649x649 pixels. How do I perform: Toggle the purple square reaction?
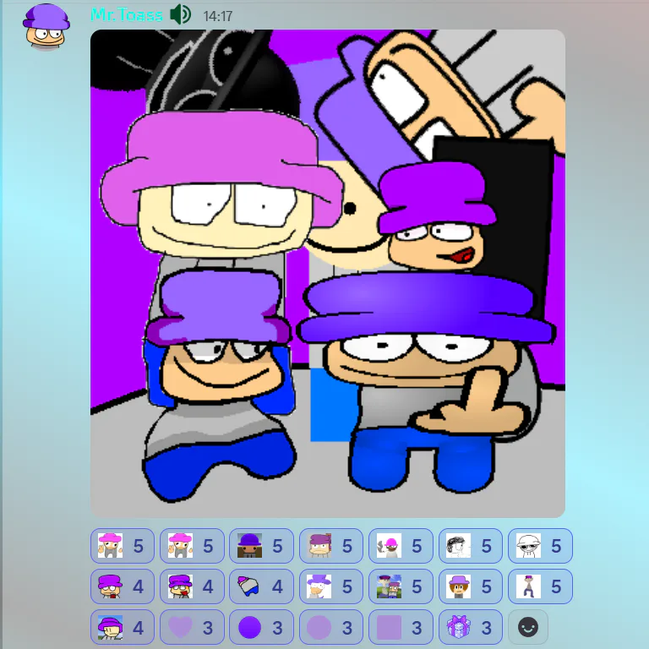(x=401, y=627)
